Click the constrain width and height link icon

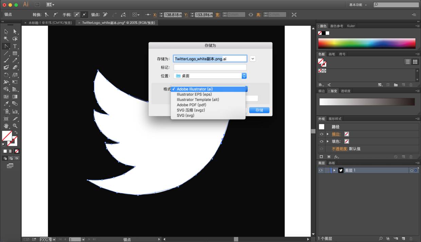[x=251, y=15]
